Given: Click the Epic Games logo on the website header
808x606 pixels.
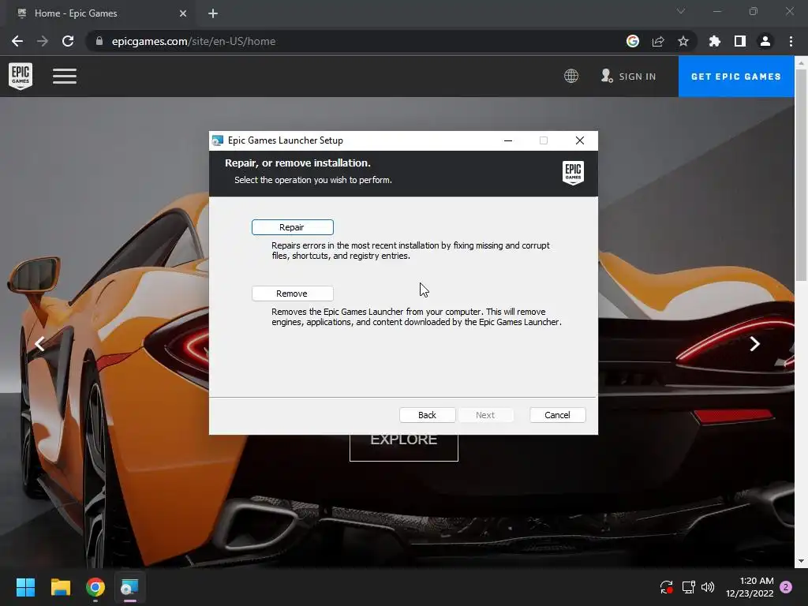Looking at the screenshot, I should [21, 77].
